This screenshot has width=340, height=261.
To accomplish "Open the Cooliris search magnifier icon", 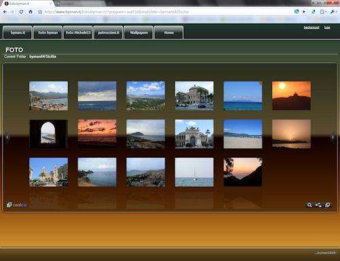I will [309, 205].
